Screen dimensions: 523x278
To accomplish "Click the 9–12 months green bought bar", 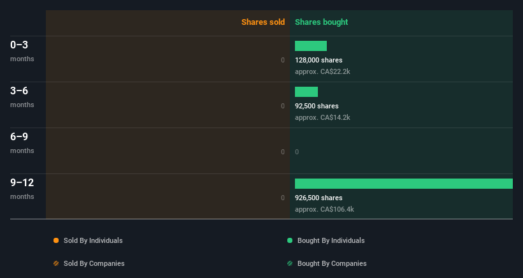I will 404,184.
